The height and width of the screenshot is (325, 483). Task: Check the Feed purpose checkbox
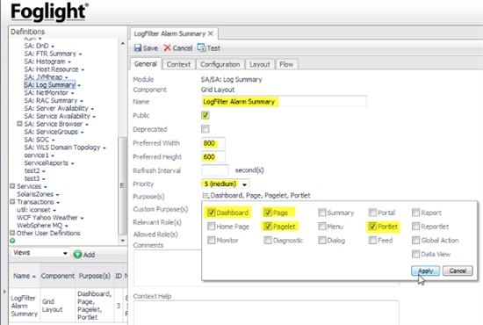click(372, 240)
